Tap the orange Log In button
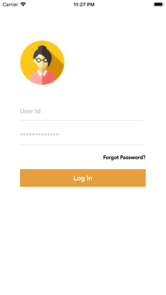The image size is (166, 295). 83,178
